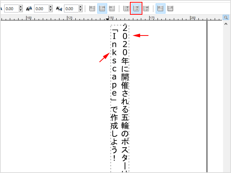
Task: Increase the vertical shift value
Action: [51, 7]
